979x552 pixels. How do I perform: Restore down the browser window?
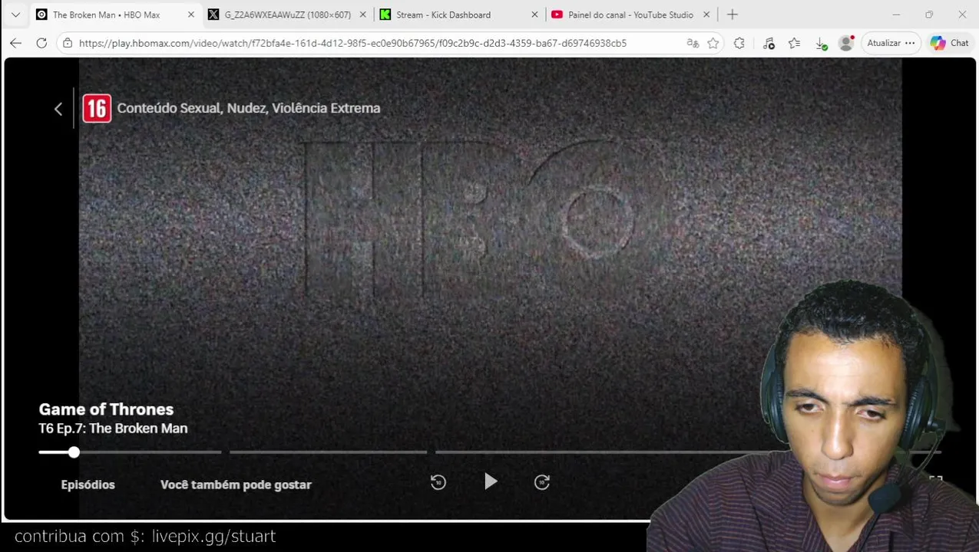(x=929, y=15)
